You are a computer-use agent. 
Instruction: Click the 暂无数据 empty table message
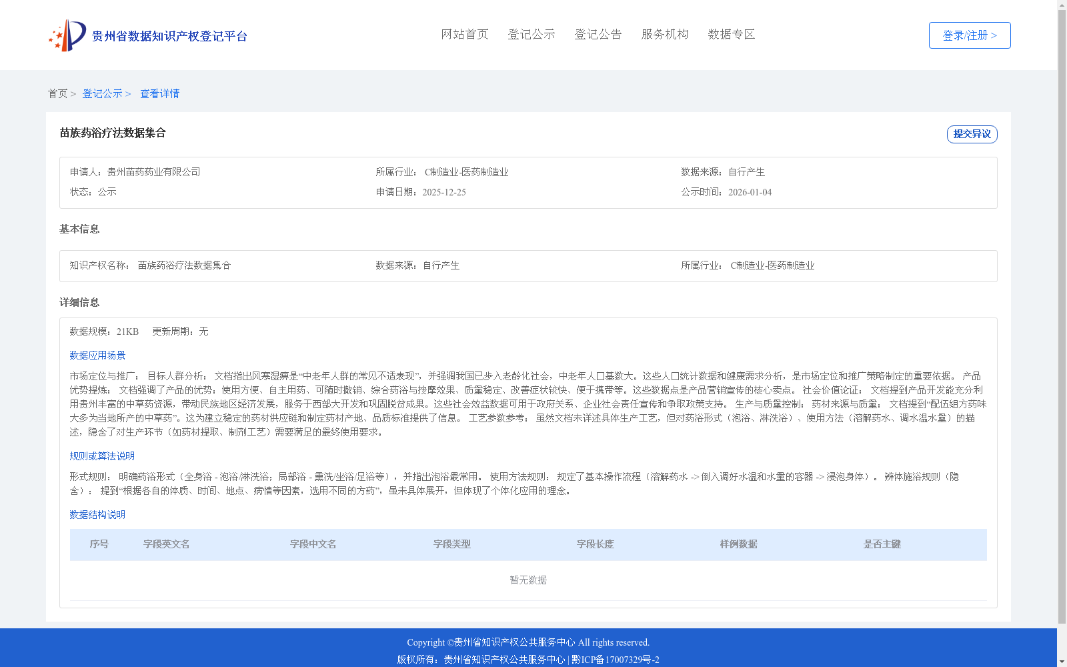528,580
